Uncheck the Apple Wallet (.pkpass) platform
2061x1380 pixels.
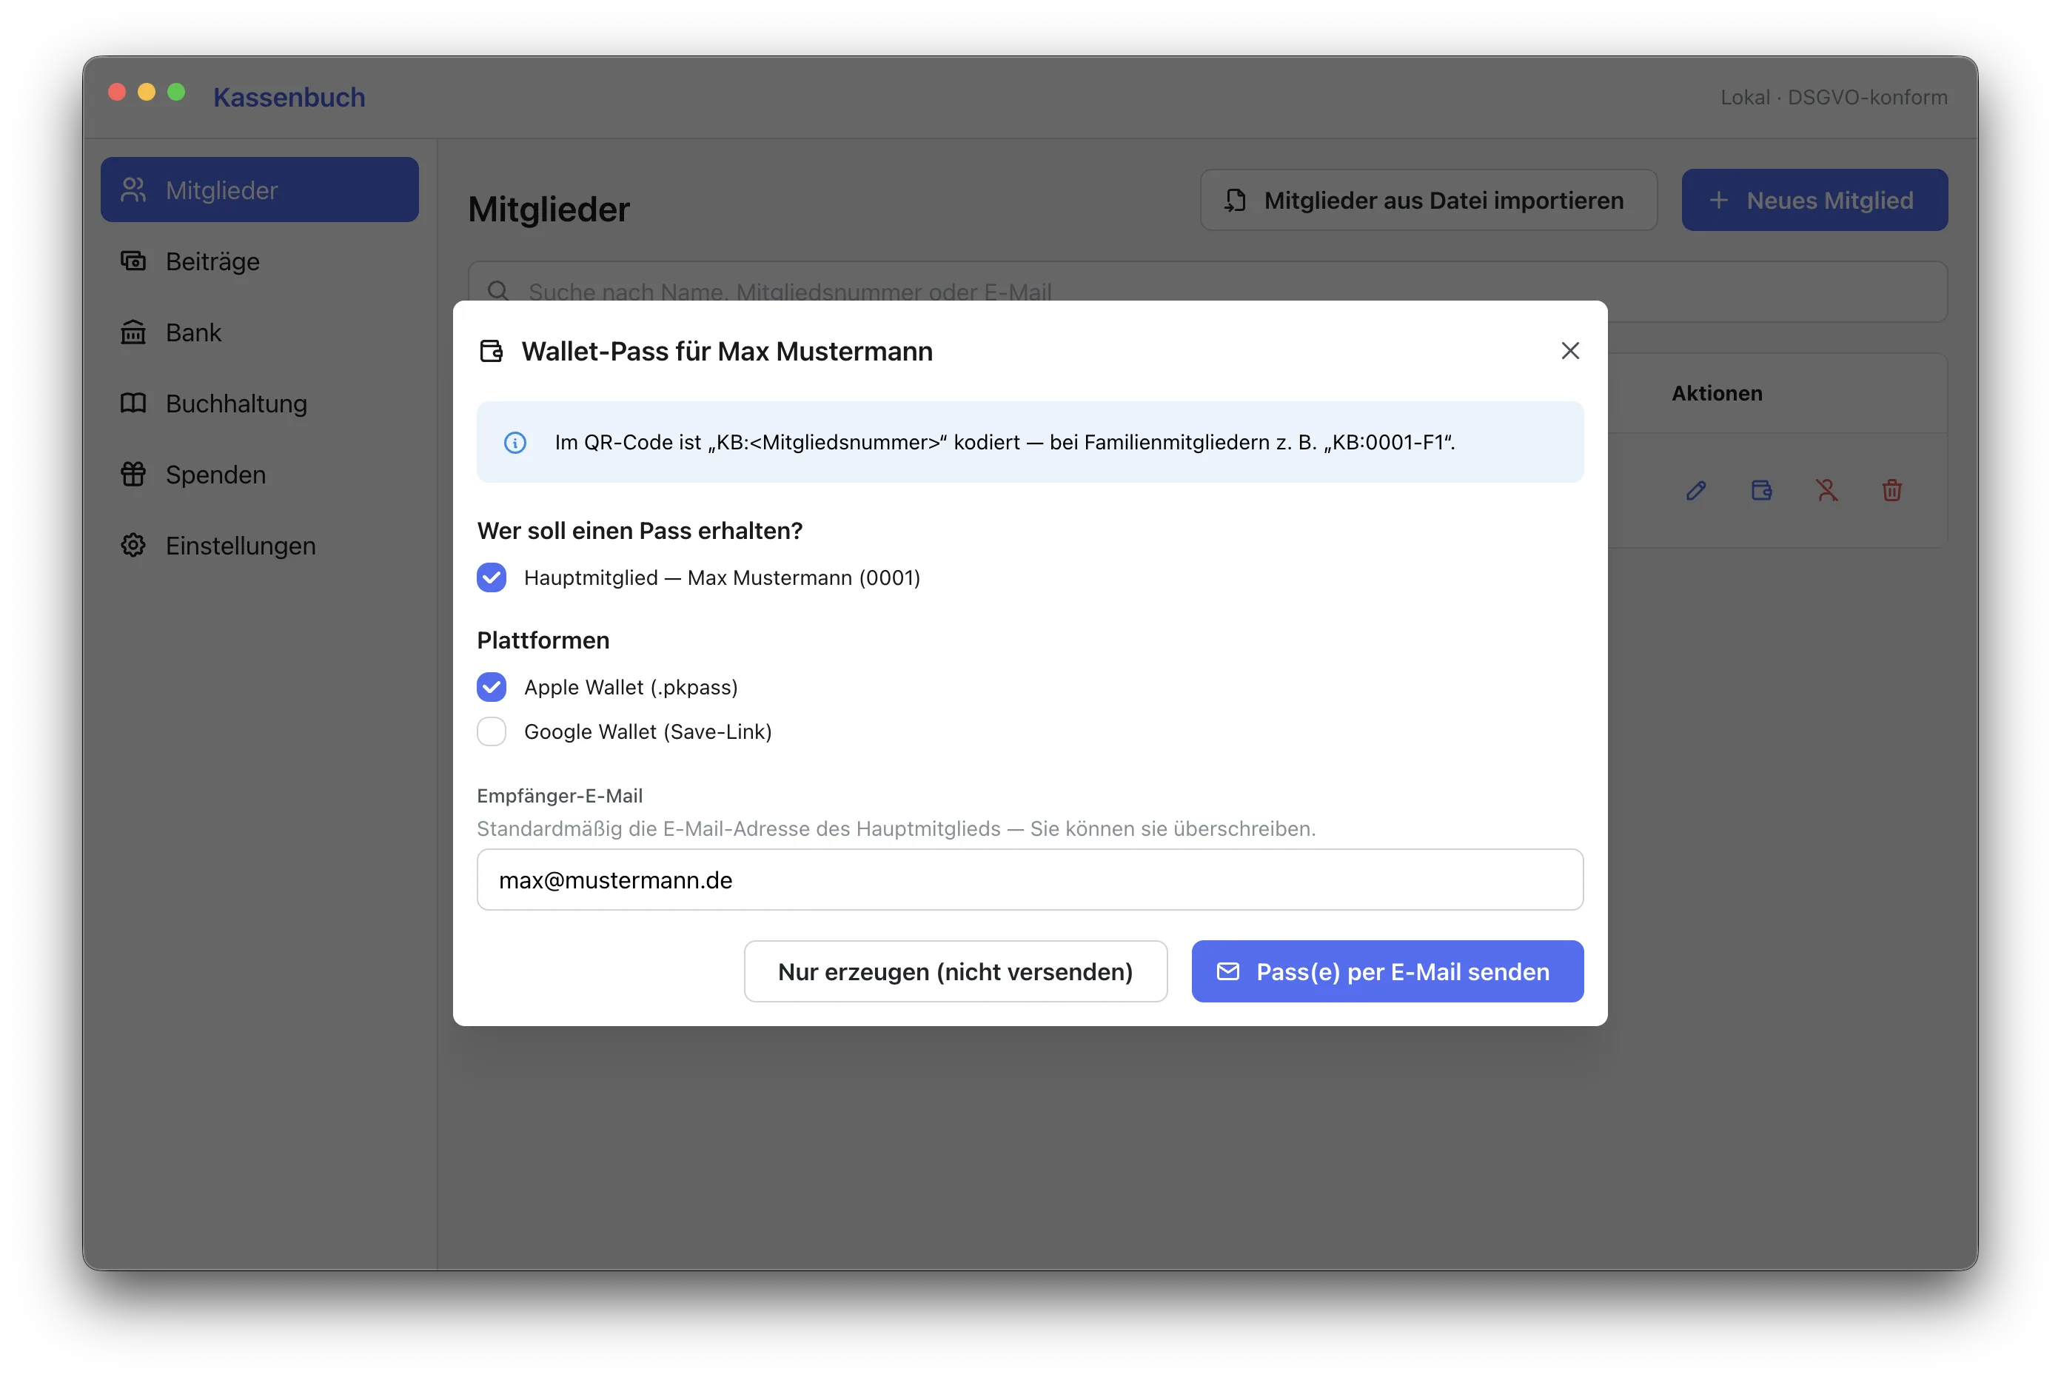pyautogui.click(x=491, y=687)
